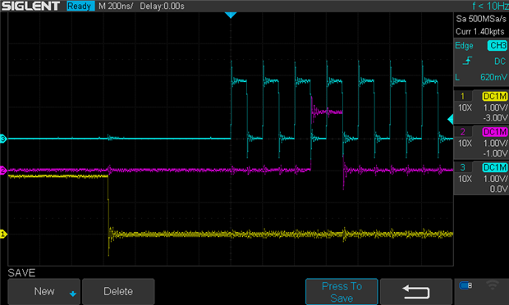Screen dimensions: 509x305
Task: Click the Sa 500MSa/s sample rate
Action: 481,19
